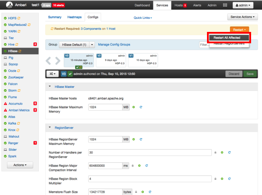Click lock icon for Number of Handlers
The image size is (262, 195).
214,153
